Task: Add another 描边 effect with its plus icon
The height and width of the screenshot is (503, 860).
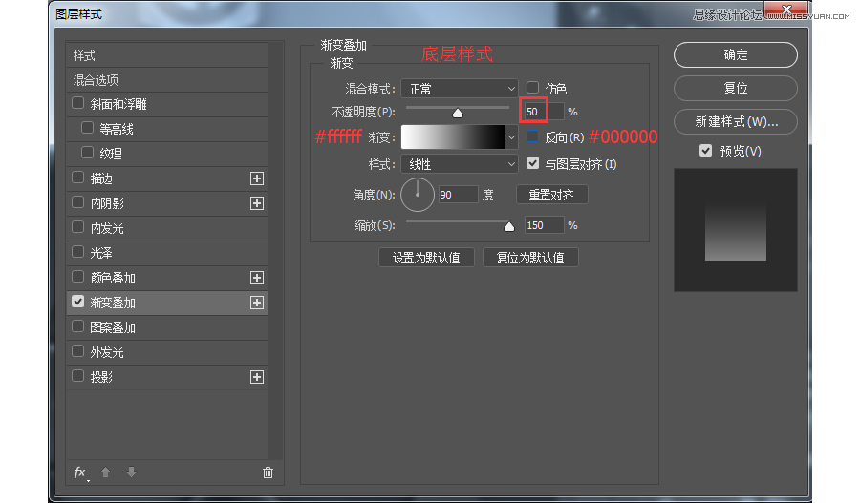Action: (x=257, y=178)
